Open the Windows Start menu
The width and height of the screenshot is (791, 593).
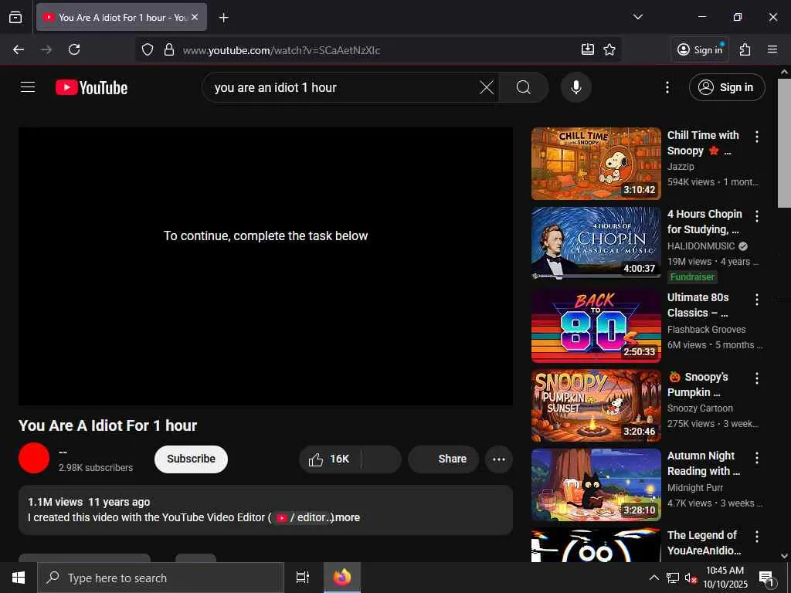[x=19, y=578]
